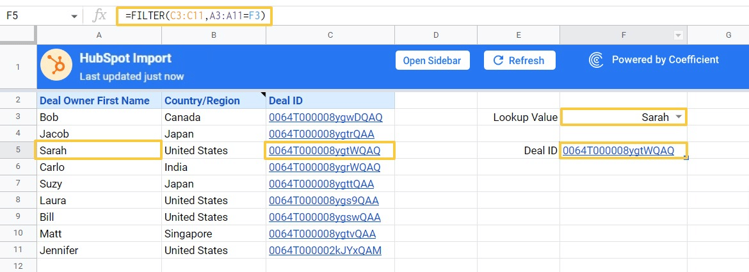The height and width of the screenshot is (272, 749).
Task: Click the Country/Region header cell
Action: [x=214, y=100]
